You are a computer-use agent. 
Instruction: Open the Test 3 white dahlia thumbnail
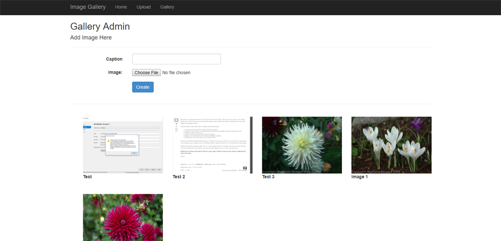point(302,145)
